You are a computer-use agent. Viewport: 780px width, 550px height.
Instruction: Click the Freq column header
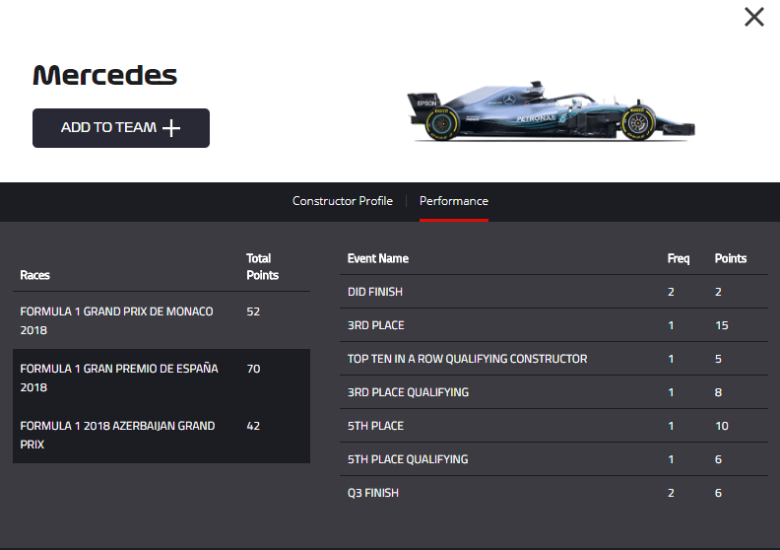pos(679,258)
